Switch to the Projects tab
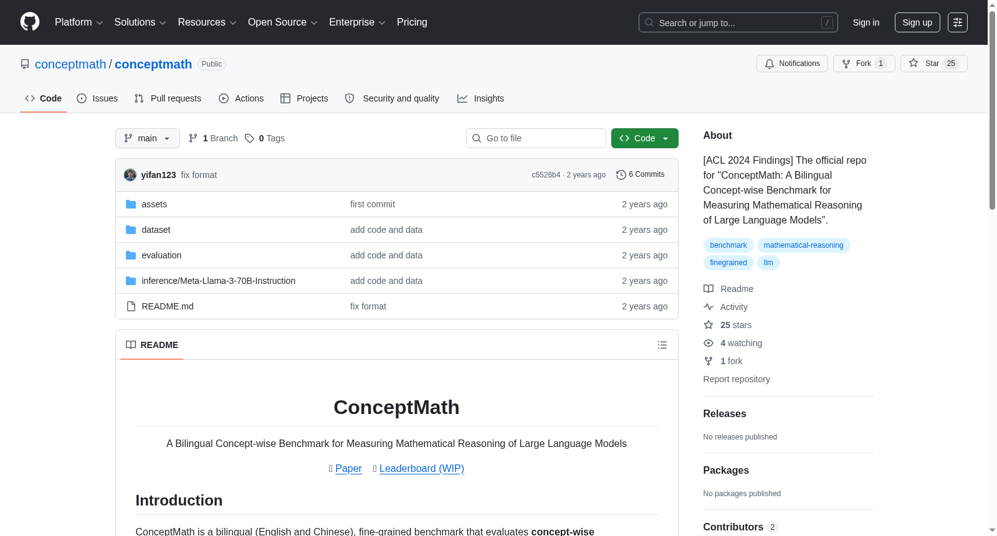This screenshot has height=536, width=997. coord(304,98)
